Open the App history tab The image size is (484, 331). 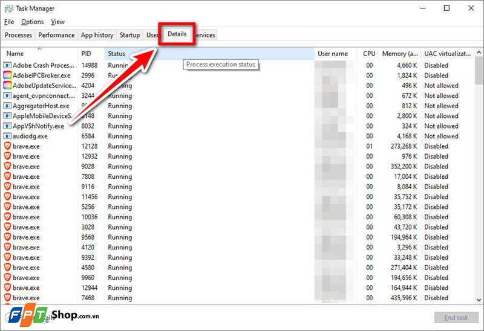[x=97, y=35]
